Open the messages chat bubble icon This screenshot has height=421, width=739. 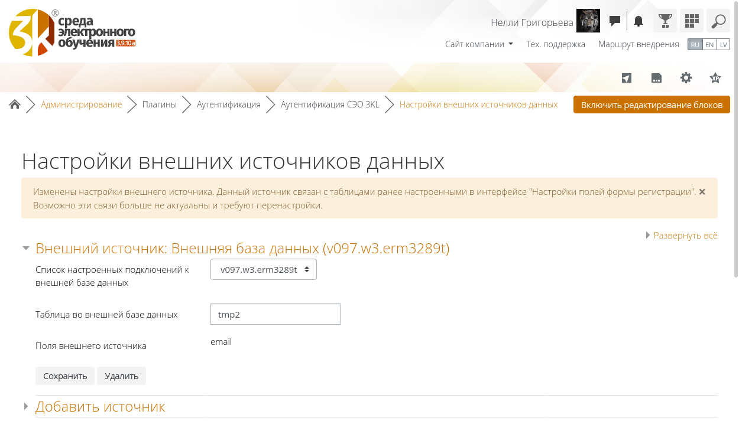pyautogui.click(x=615, y=21)
